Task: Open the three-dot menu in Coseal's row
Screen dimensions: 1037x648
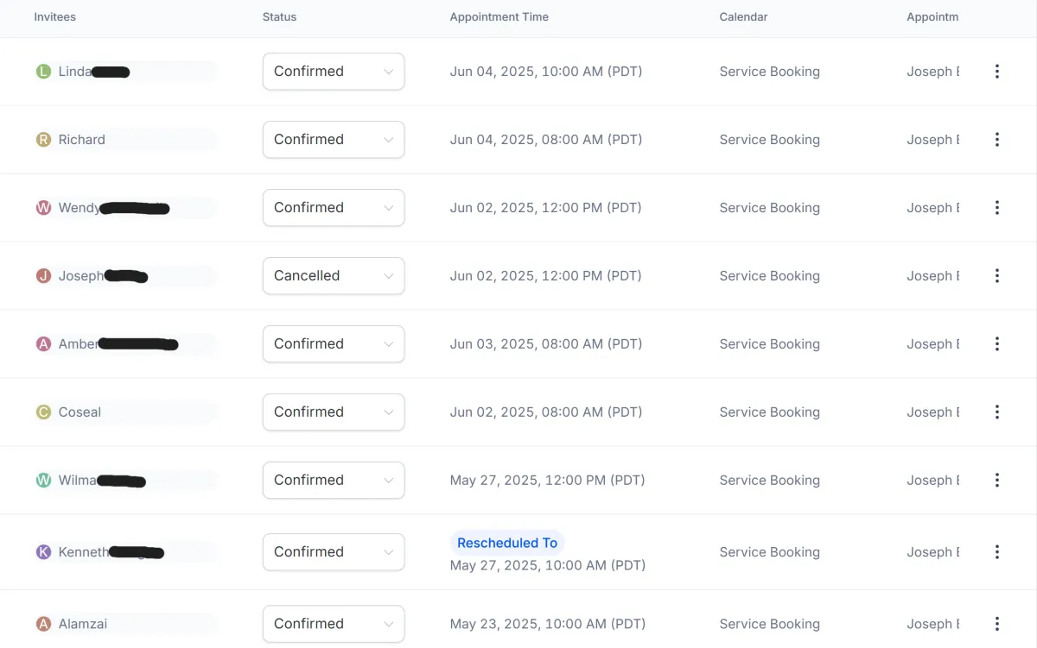Action: (x=996, y=412)
